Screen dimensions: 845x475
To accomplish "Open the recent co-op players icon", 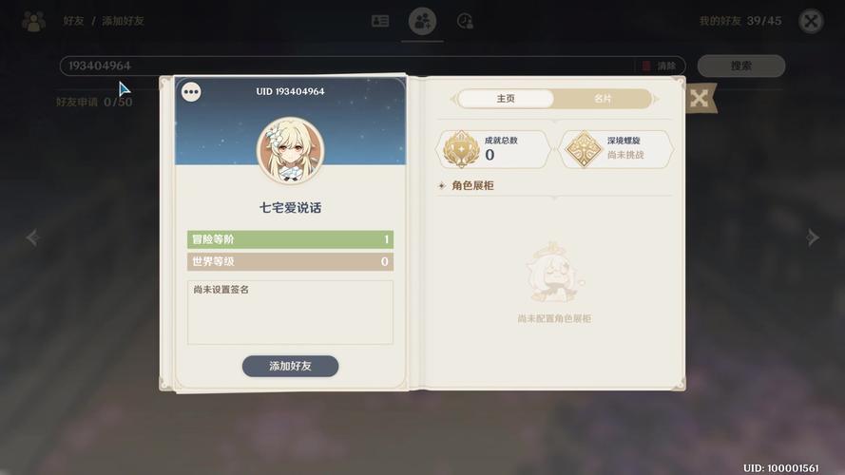I will tap(465, 21).
